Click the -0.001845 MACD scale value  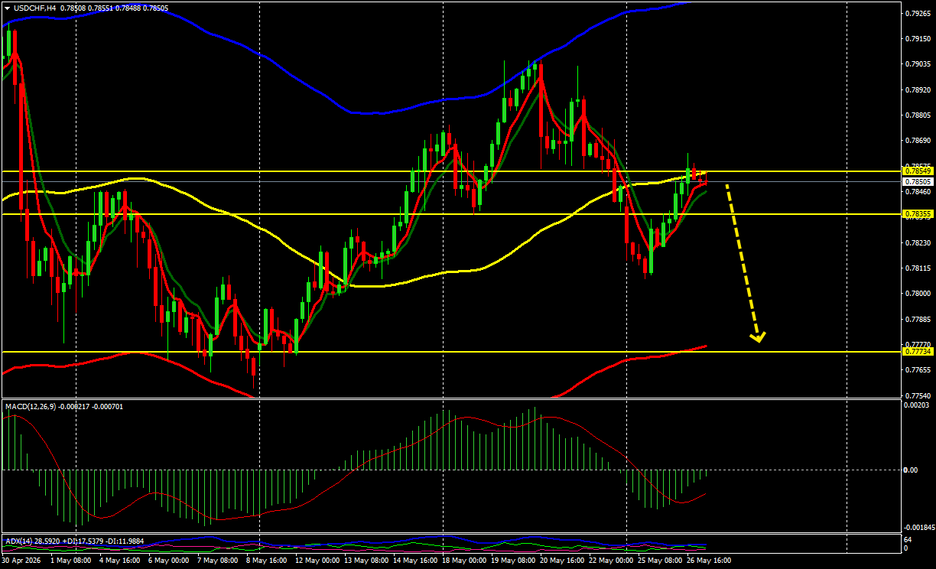click(x=918, y=528)
